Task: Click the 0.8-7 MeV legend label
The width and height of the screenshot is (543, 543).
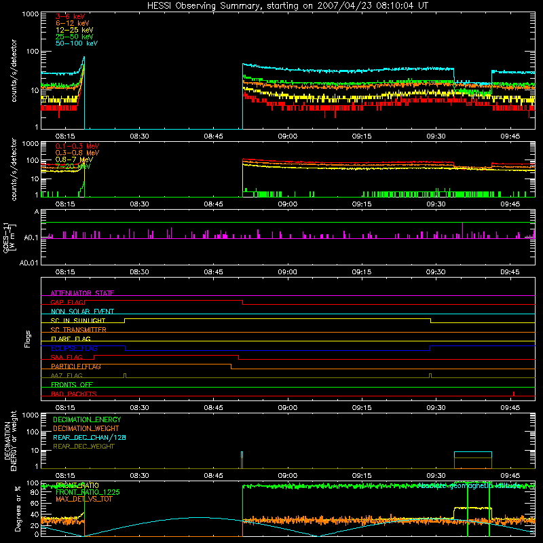Action: 74,160
